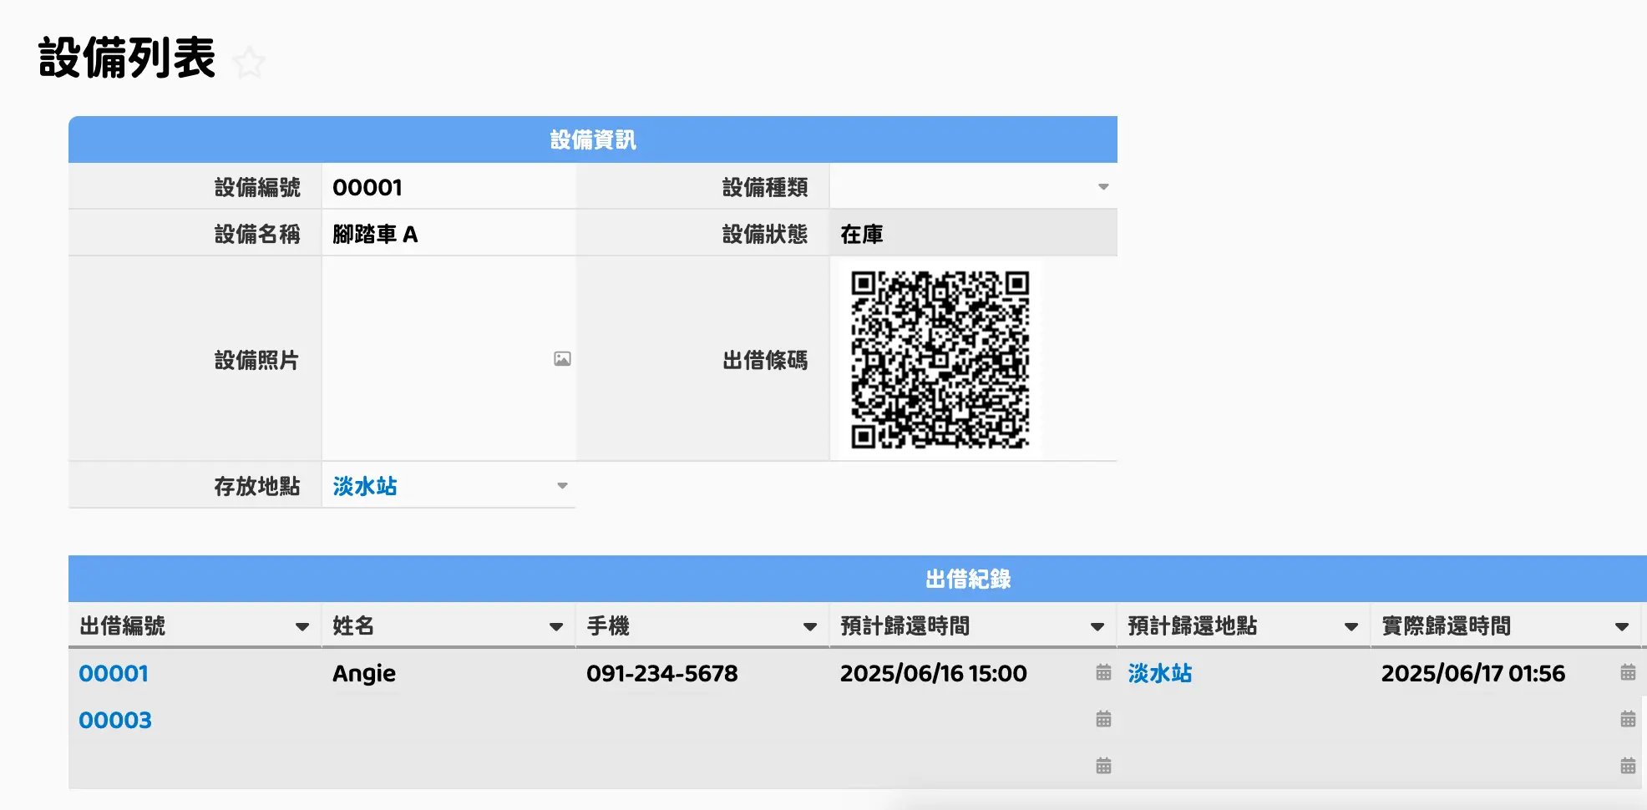This screenshot has width=1647, height=810.
Task: Expand the 實際歸還時間 column filter arrow
Action: pos(1622,626)
